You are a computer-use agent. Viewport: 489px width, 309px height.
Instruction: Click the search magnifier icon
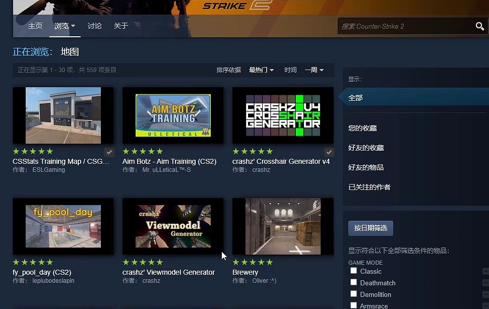tap(479, 26)
